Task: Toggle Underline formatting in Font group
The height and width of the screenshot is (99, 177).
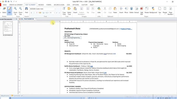Action: click(43, 13)
